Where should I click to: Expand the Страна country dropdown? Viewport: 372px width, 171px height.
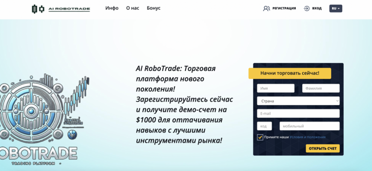pyautogui.click(x=298, y=101)
